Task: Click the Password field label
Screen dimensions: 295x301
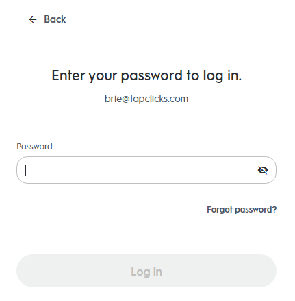Action: 34,147
